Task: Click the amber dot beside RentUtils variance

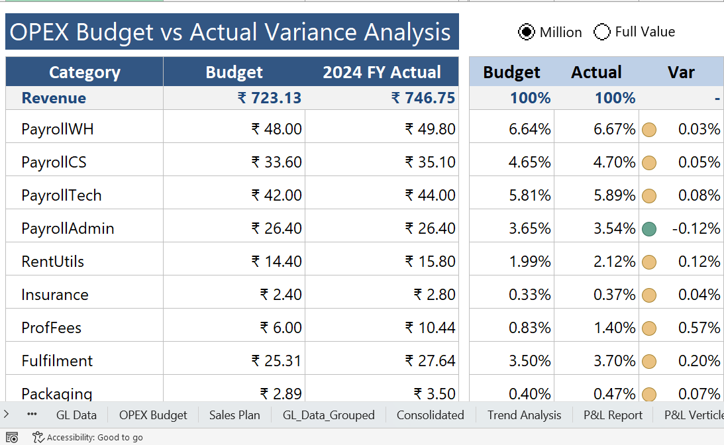Action: tap(649, 262)
